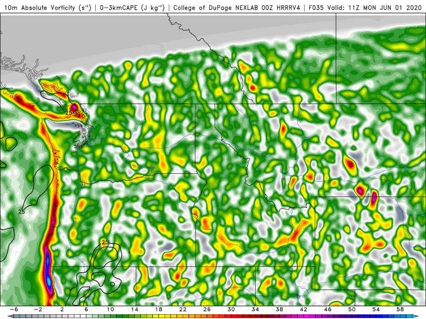Click the "25" CAPE contour label near Puget Sound
The height and width of the screenshot is (319, 426).
pyautogui.click(x=69, y=113)
